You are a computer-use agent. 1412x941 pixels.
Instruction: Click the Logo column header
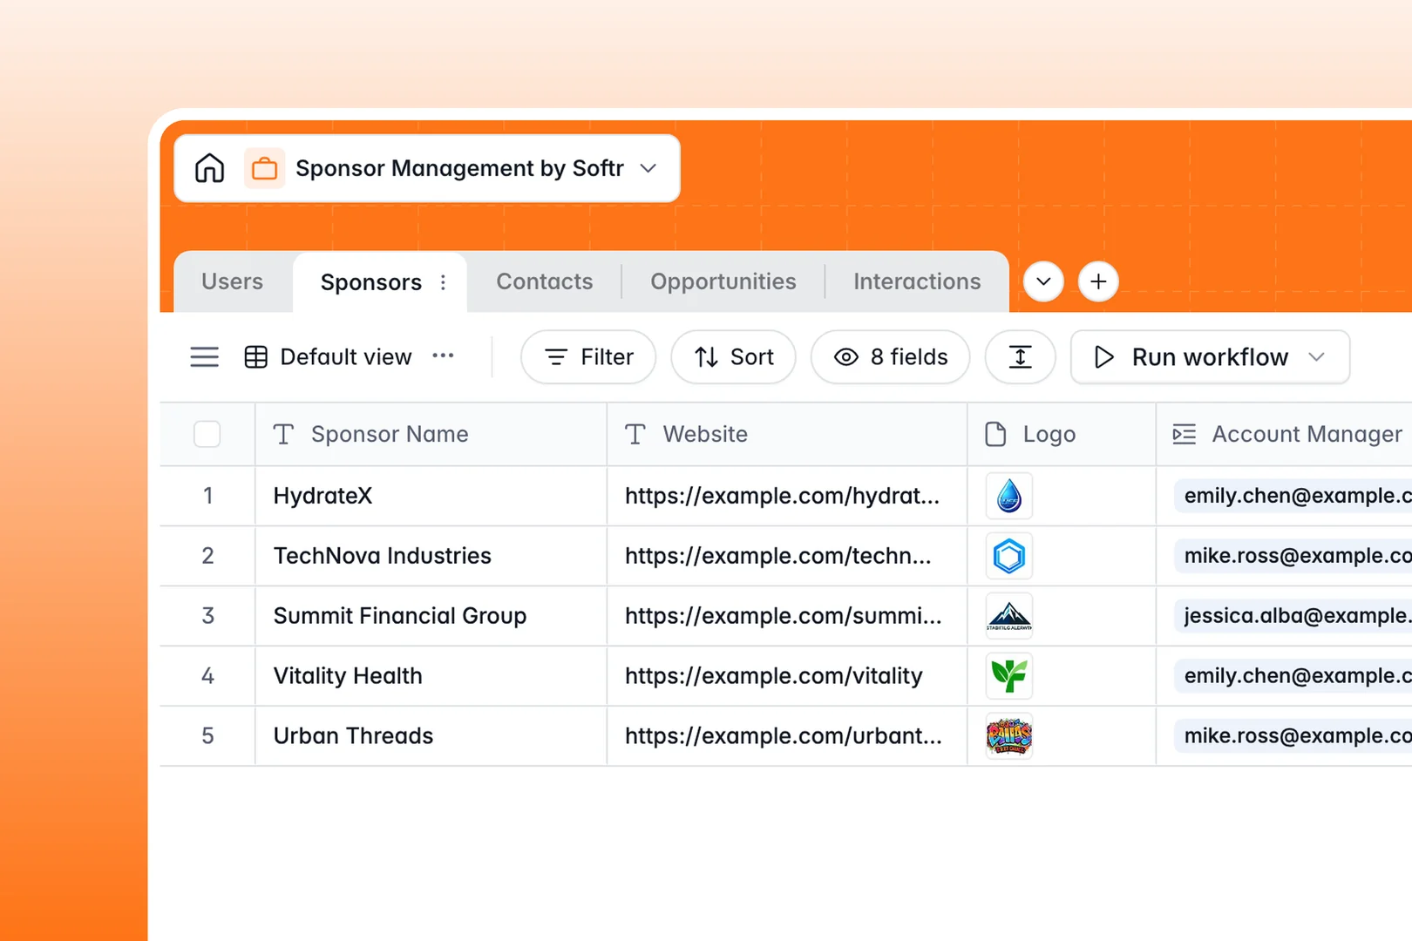coord(1062,434)
